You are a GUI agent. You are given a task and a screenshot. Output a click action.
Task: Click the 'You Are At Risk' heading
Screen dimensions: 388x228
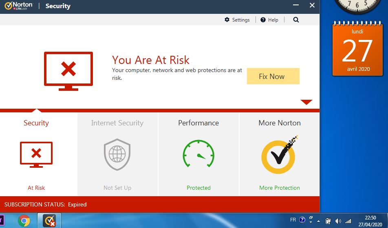(151, 60)
